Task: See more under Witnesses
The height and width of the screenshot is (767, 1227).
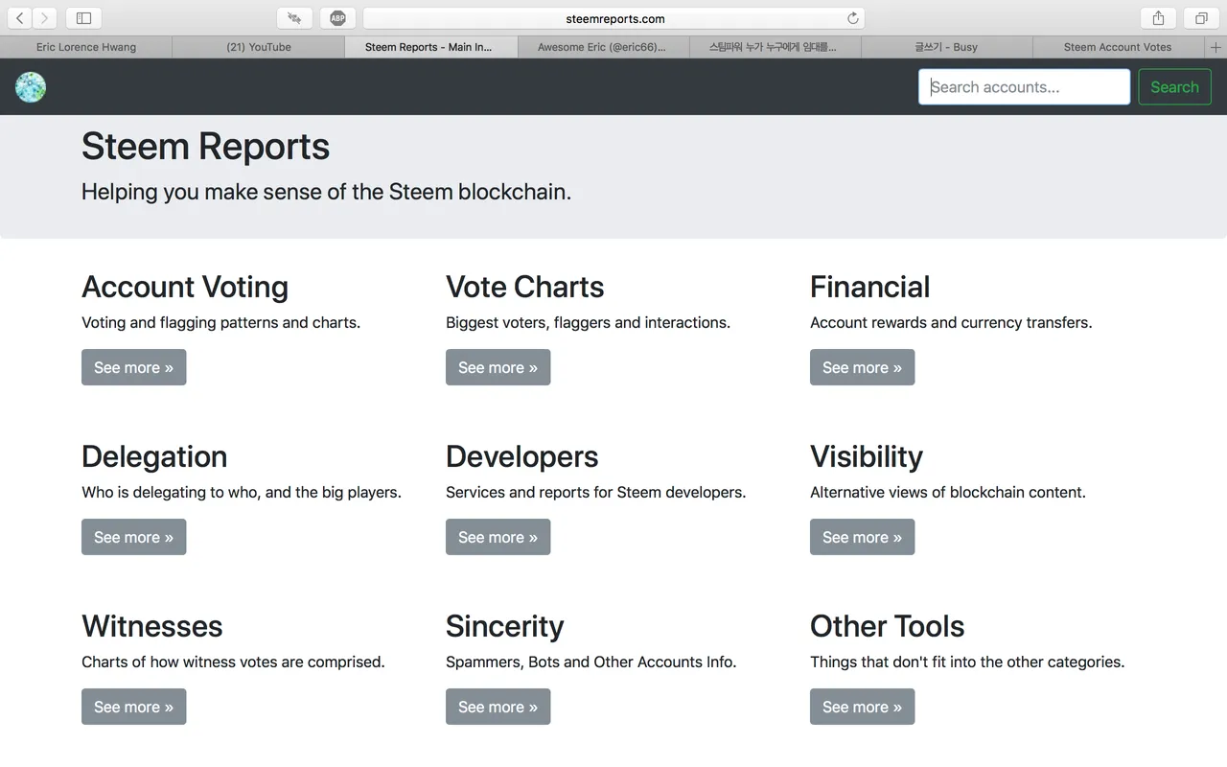Action: tap(133, 707)
